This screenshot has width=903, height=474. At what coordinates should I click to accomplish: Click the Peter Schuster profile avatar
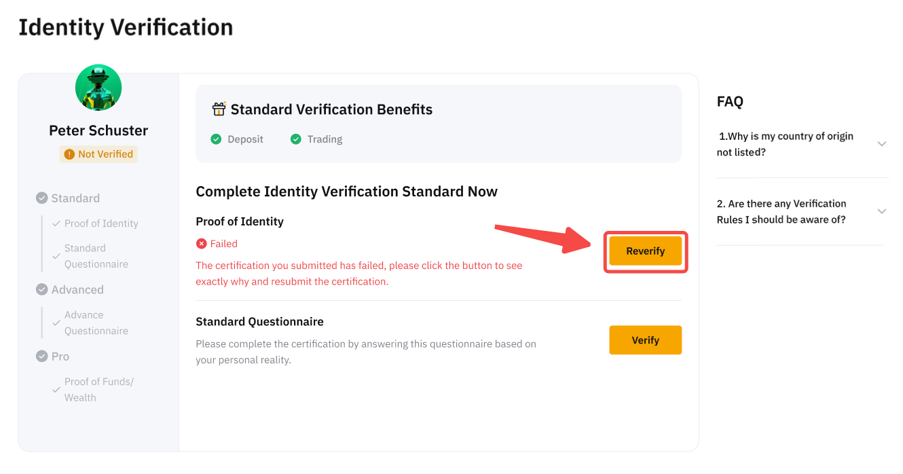(x=98, y=88)
